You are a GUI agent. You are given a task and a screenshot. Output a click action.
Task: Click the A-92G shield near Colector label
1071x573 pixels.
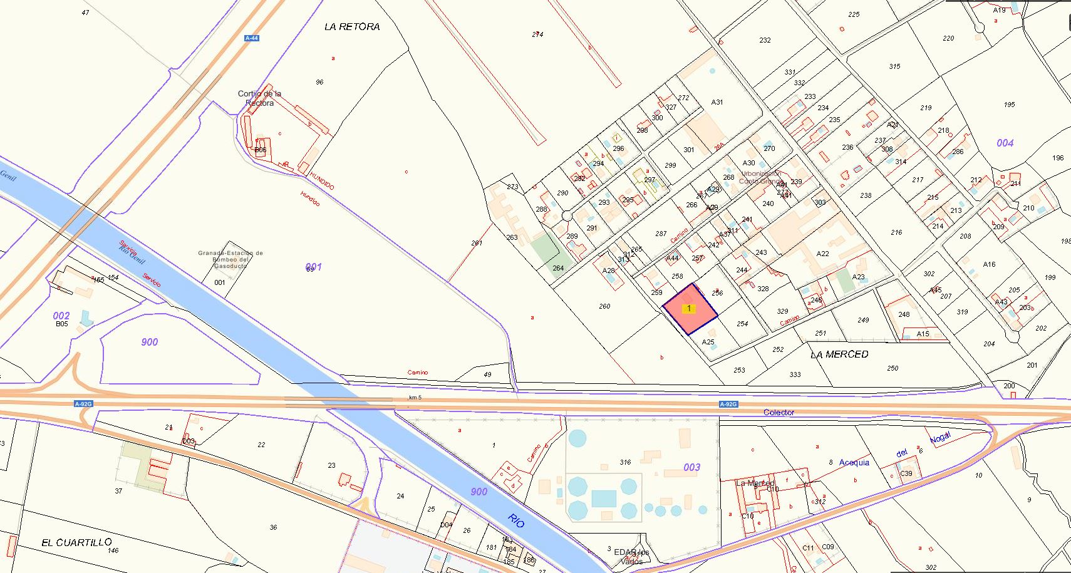pos(728,405)
